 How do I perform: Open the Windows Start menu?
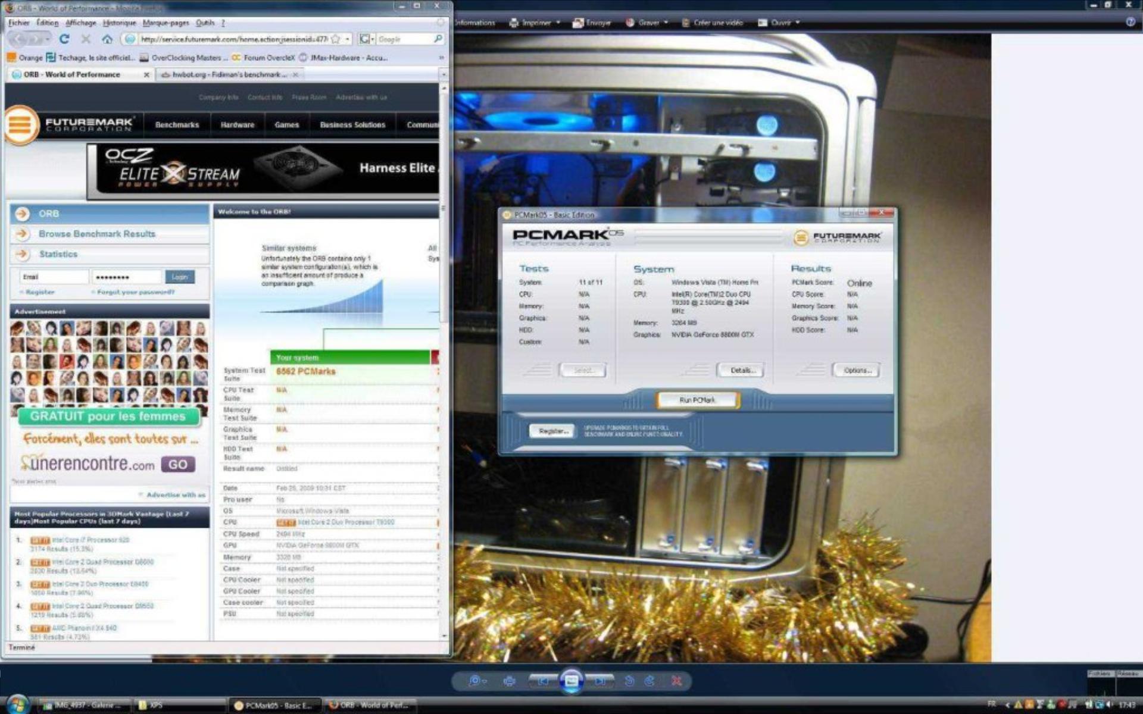[x=17, y=704]
